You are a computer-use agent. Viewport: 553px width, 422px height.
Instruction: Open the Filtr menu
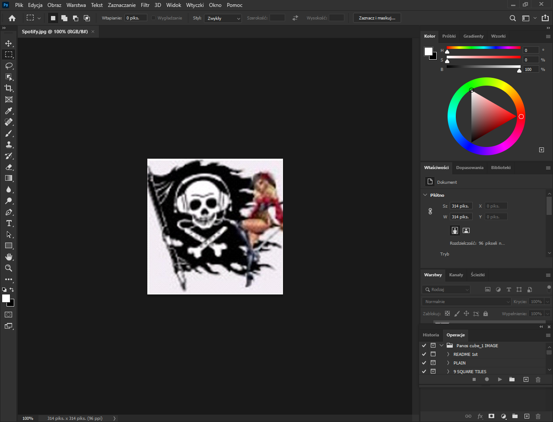pos(145,5)
